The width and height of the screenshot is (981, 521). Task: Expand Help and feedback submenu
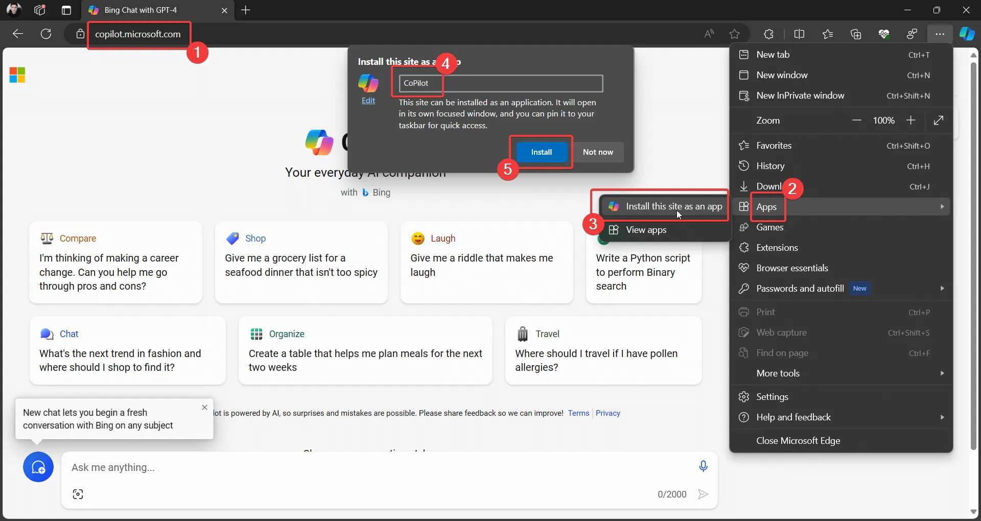click(942, 417)
